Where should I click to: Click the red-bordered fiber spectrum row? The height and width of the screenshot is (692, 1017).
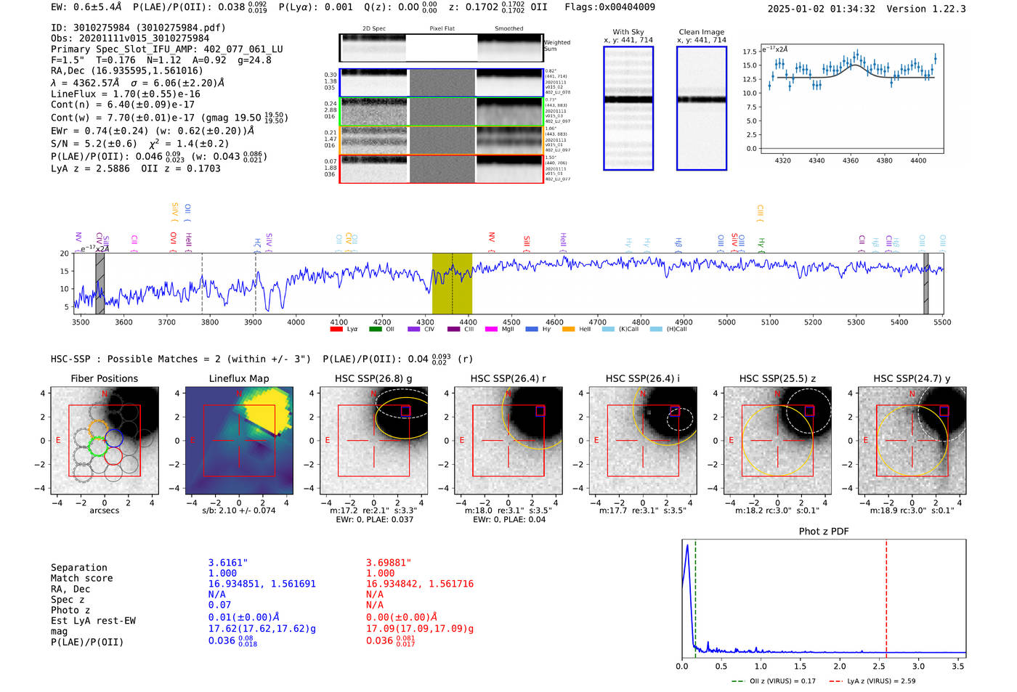441,168
